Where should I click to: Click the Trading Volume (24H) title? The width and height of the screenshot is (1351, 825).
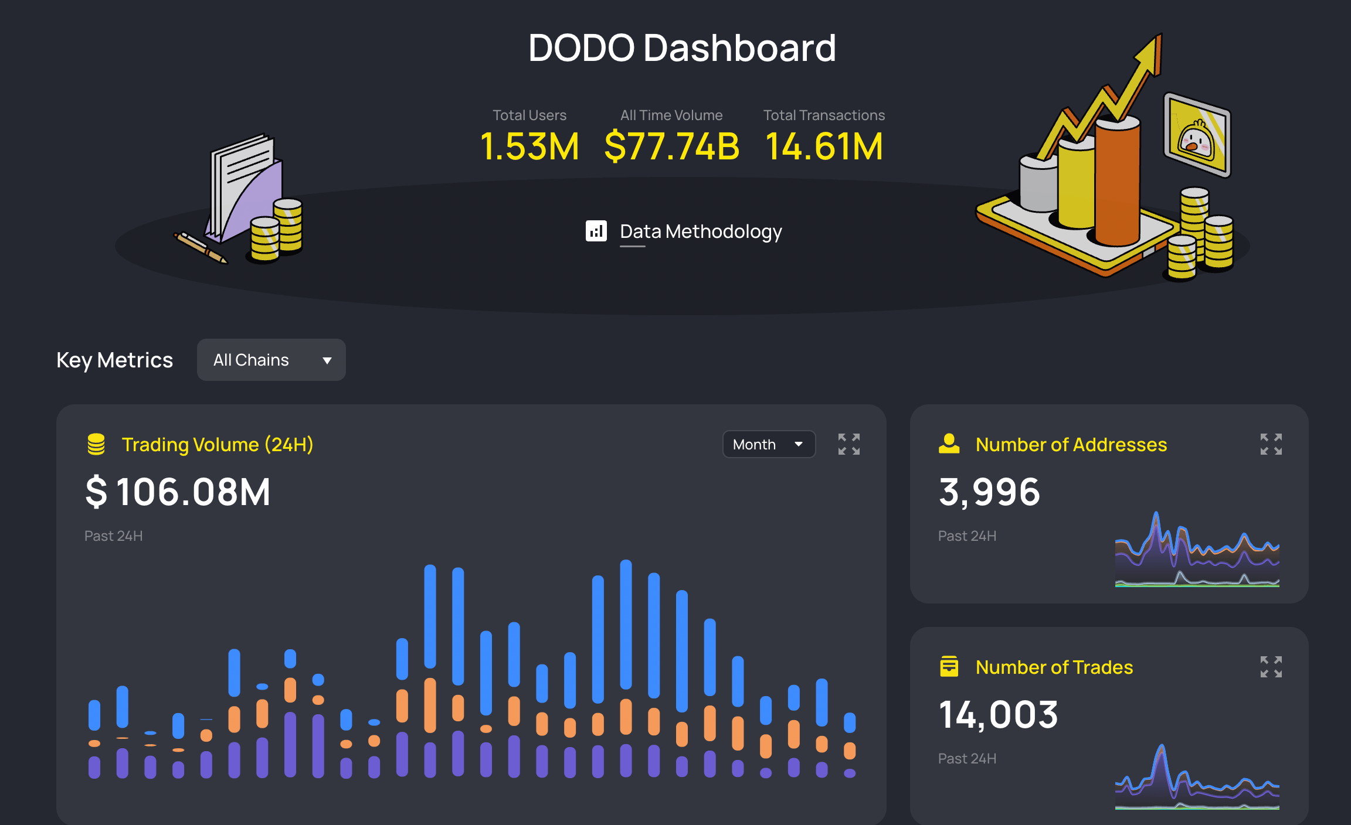[218, 445]
